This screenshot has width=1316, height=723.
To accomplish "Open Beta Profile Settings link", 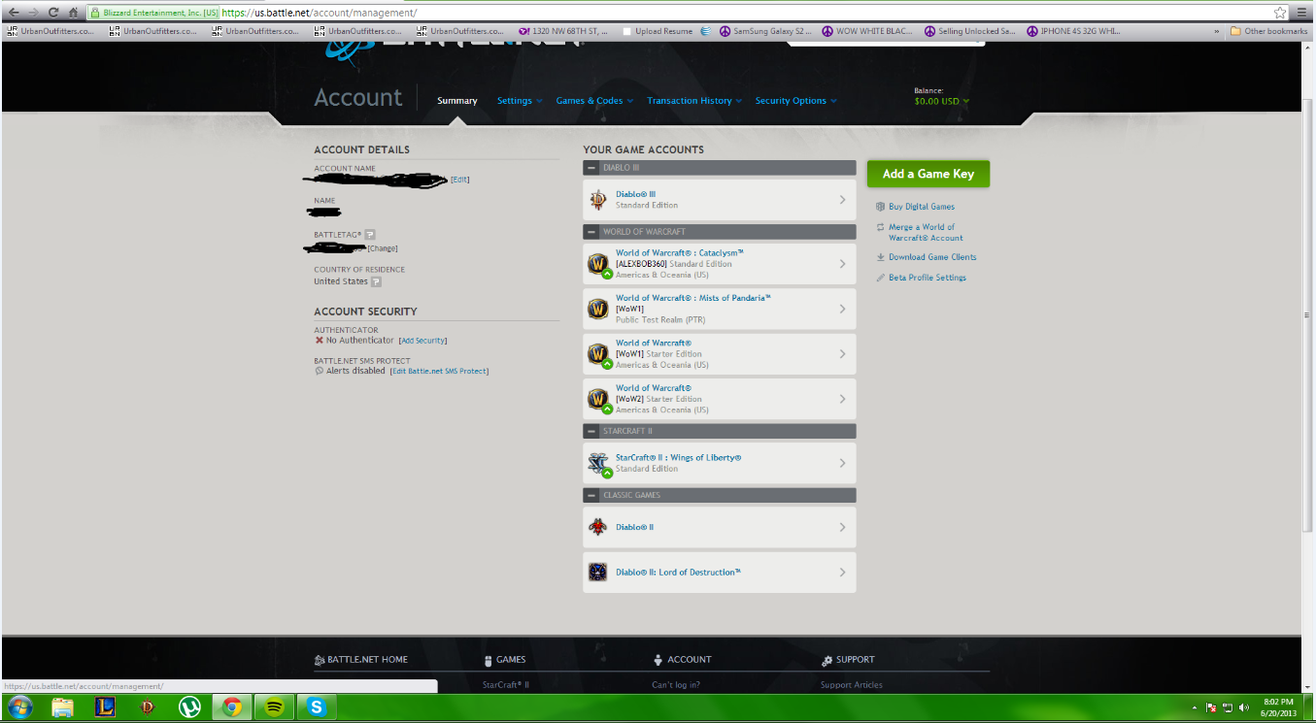I will pyautogui.click(x=928, y=278).
